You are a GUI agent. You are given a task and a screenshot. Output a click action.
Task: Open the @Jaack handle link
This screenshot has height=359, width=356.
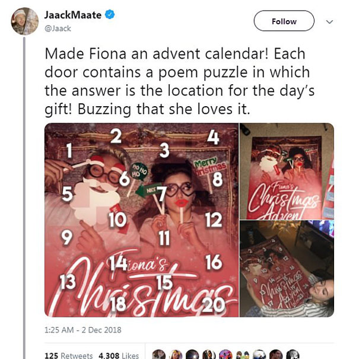[57, 27]
